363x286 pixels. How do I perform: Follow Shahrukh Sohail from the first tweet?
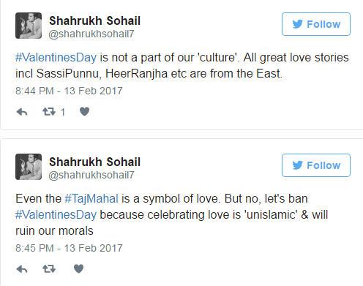316,24
